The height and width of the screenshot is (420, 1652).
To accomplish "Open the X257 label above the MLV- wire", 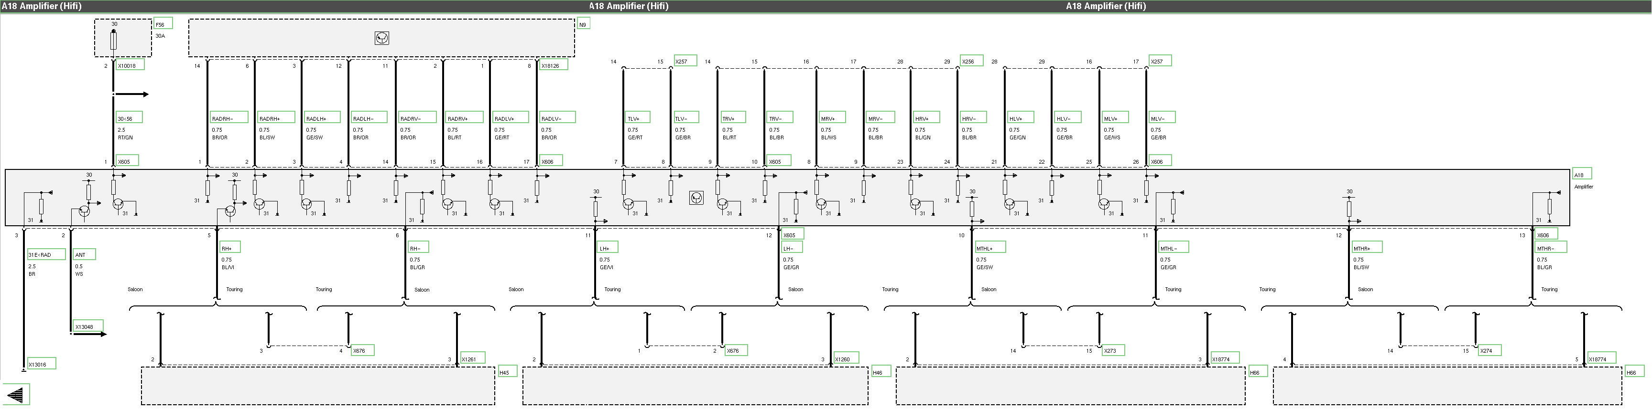I will pos(1160,61).
